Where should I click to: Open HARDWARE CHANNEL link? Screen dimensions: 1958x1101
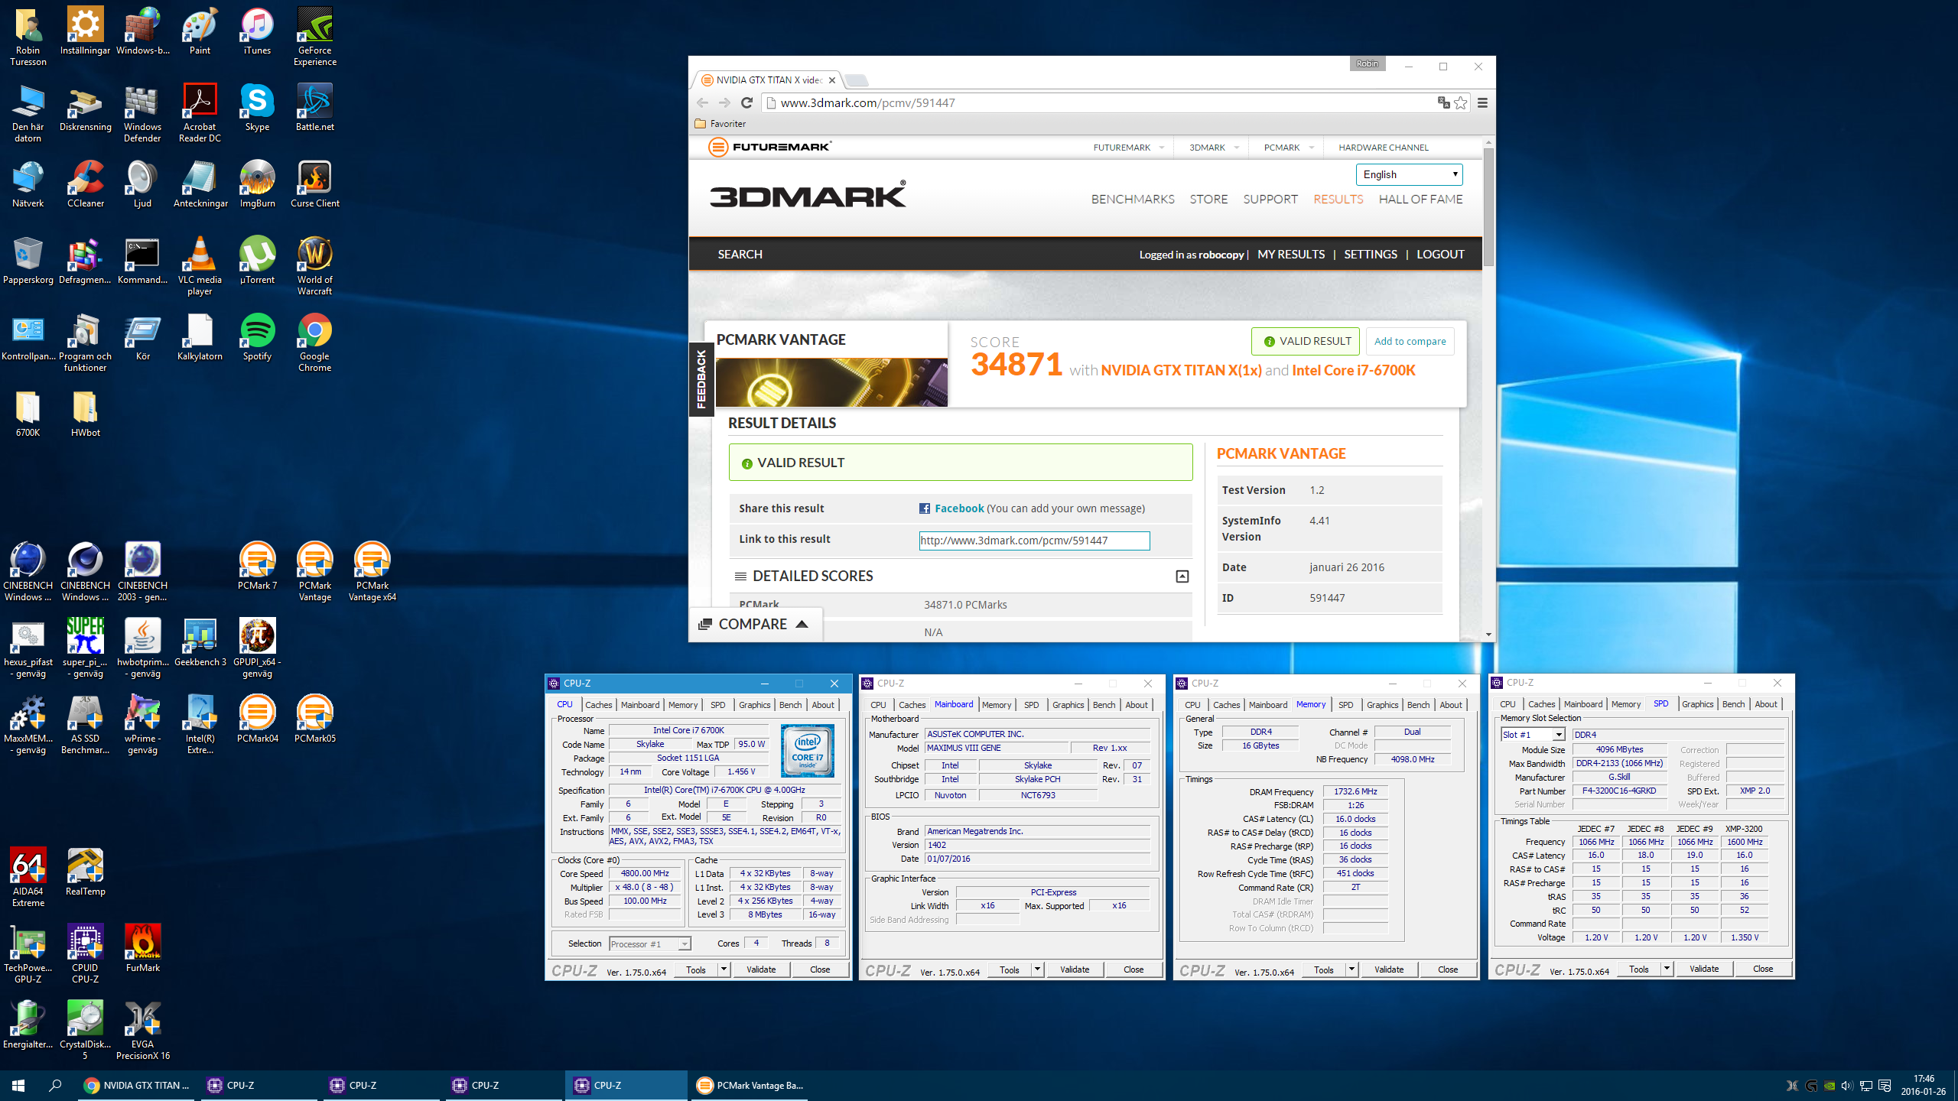tap(1383, 148)
